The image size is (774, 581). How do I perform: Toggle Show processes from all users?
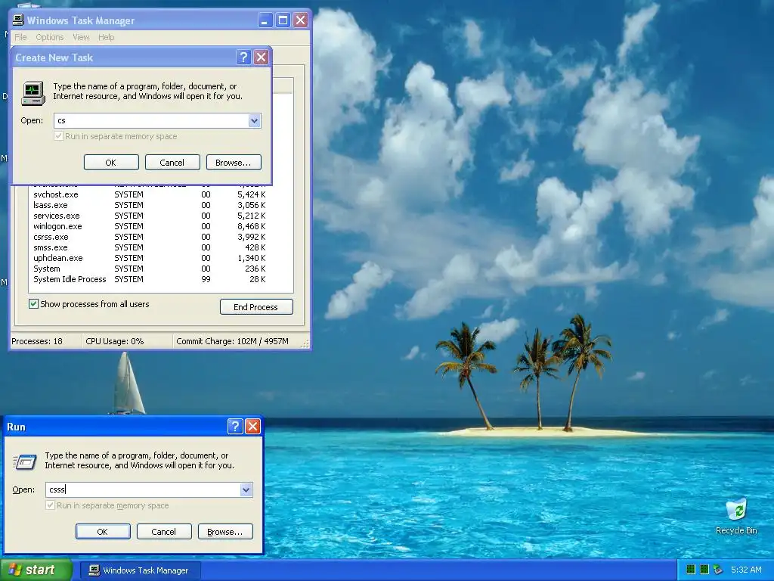tap(33, 304)
